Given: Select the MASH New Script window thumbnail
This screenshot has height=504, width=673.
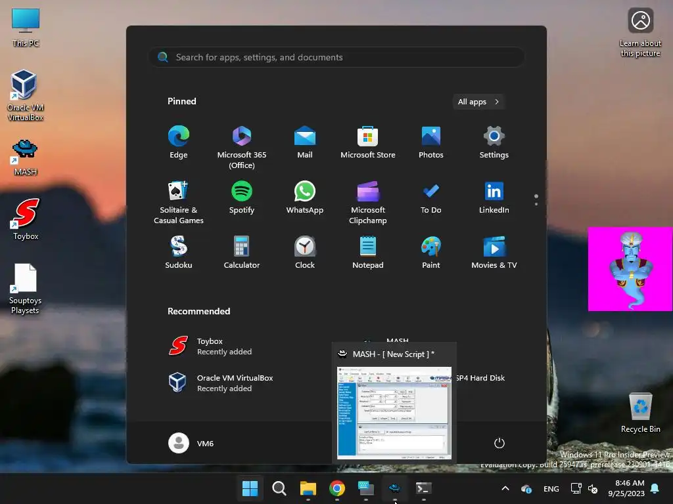Looking at the screenshot, I should (x=394, y=413).
